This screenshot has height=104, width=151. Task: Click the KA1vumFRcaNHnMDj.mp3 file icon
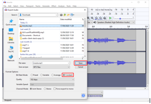point(21,32)
